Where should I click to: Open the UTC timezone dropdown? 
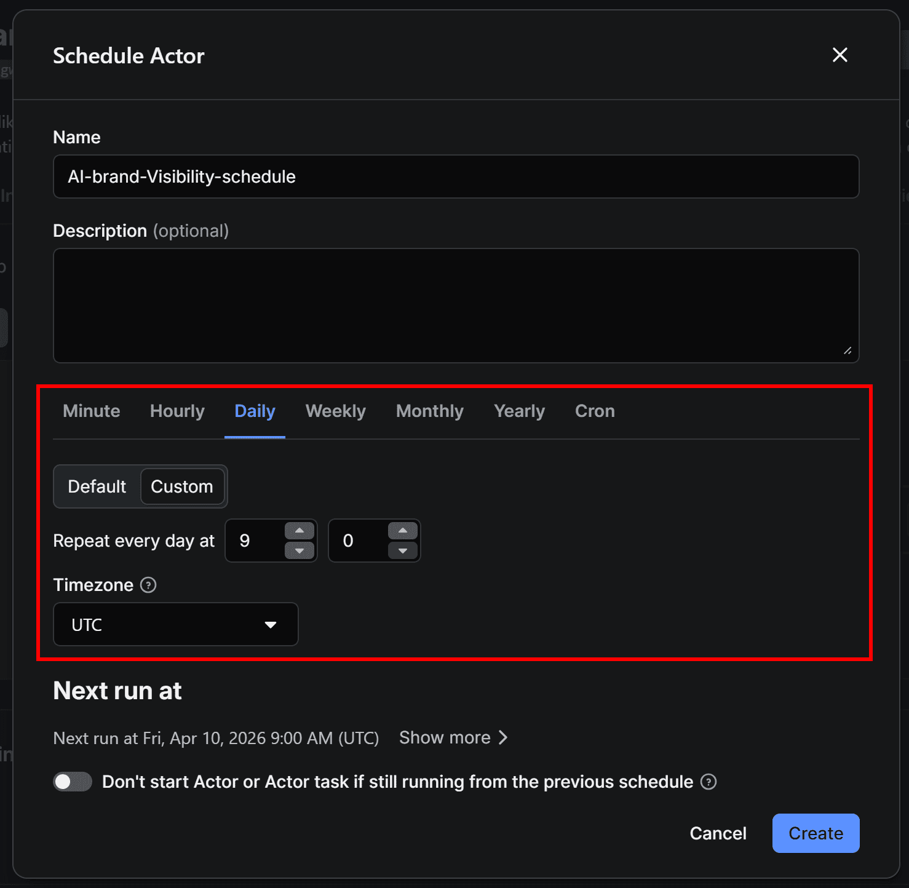[x=175, y=624]
